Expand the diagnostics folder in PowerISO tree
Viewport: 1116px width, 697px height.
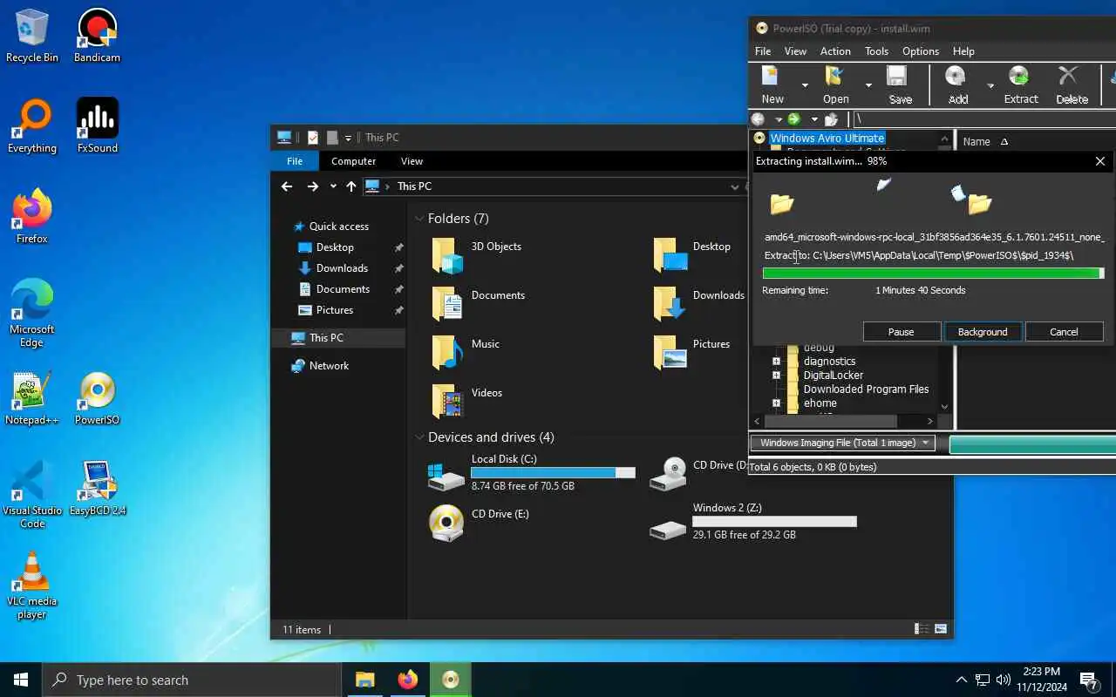[776, 361]
